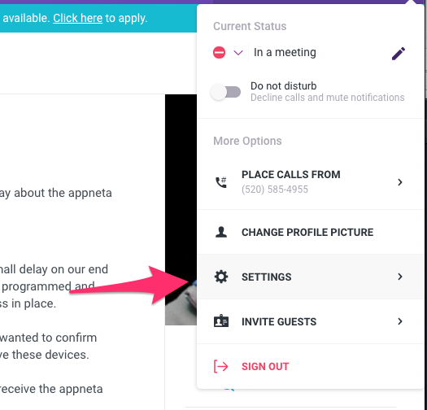
Task: Toggle the Do not disturb switch
Action: tap(225, 92)
